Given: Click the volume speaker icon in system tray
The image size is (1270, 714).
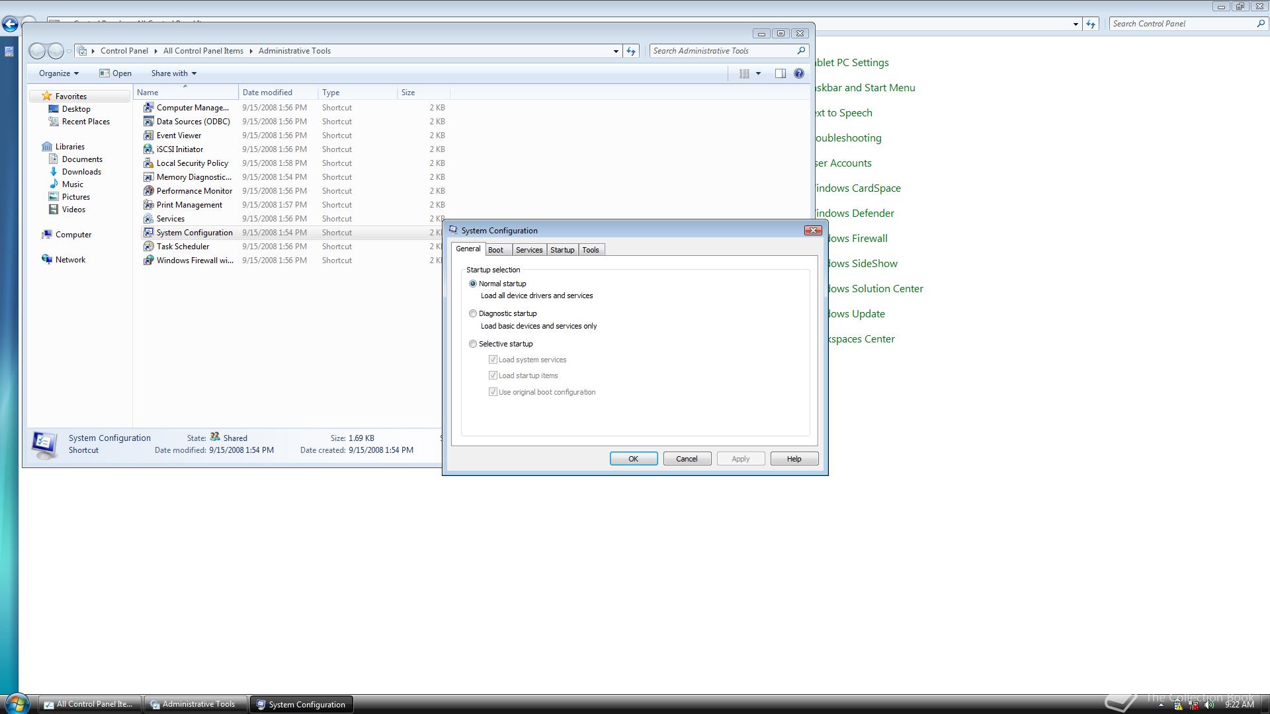Looking at the screenshot, I should (1210, 705).
